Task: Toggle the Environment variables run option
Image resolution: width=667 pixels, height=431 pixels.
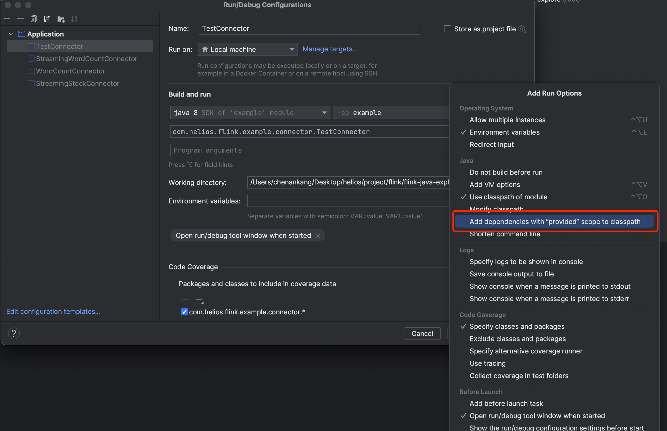Action: (x=504, y=132)
